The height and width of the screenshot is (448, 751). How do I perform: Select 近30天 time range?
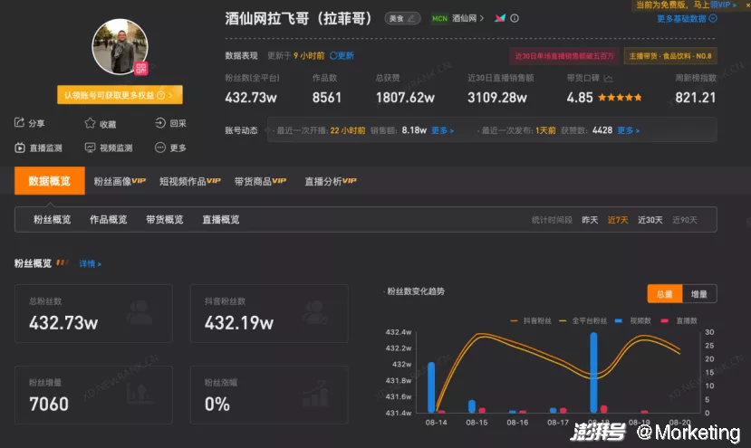tap(650, 220)
